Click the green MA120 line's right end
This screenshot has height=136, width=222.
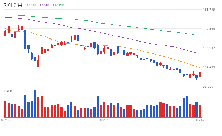200,35
